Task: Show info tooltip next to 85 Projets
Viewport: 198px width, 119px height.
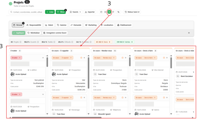Action: point(20,42)
